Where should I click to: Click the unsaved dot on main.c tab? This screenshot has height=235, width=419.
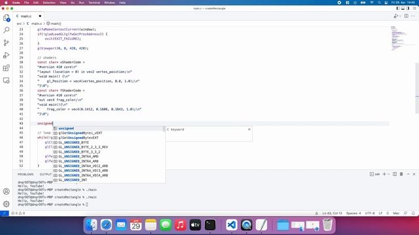pos(40,16)
